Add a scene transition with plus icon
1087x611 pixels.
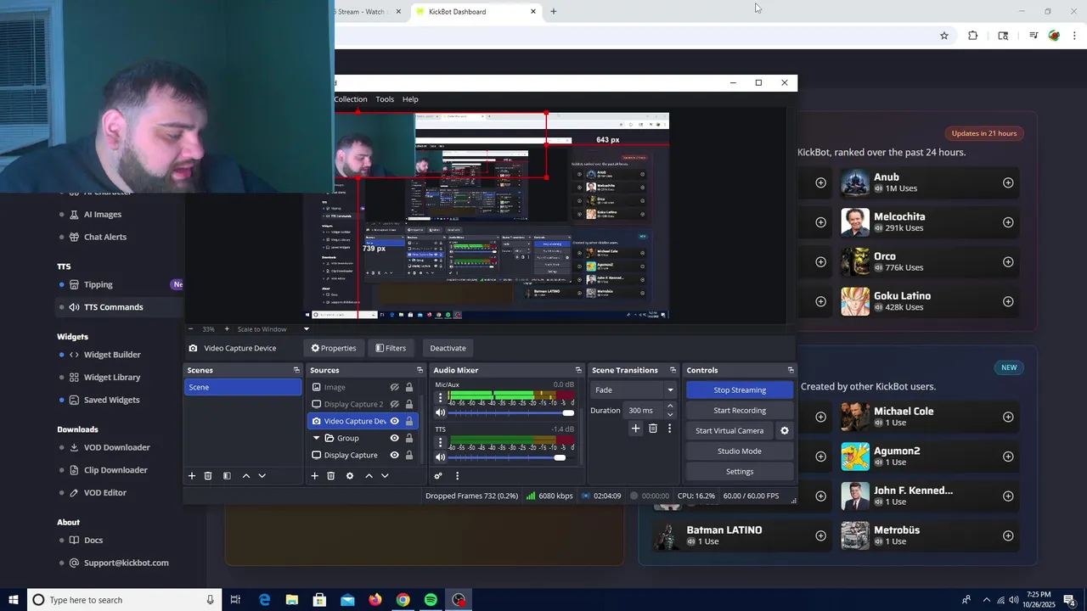(635, 429)
